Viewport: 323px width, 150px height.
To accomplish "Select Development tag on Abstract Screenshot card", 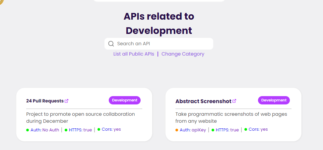I will [x=274, y=100].
